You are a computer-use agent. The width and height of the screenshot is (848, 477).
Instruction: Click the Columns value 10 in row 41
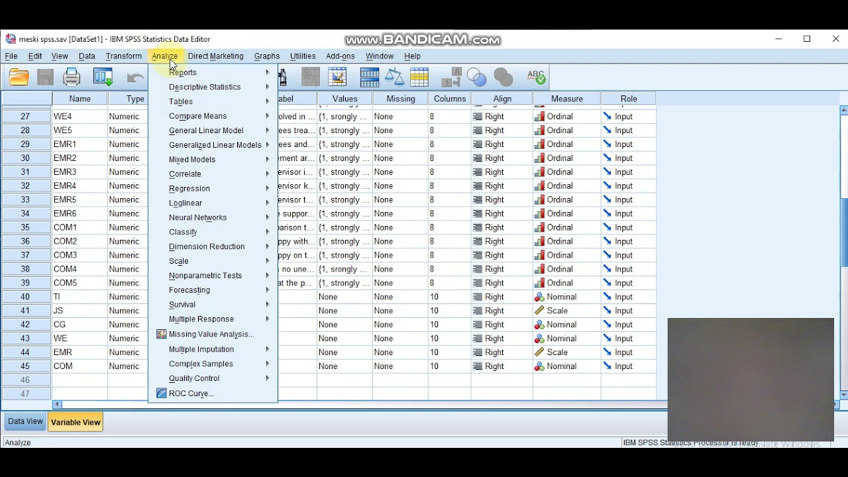[x=449, y=311]
